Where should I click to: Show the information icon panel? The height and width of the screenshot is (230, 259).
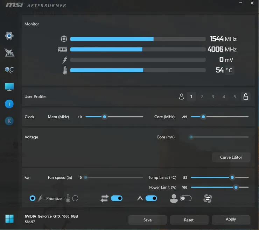coord(9,104)
